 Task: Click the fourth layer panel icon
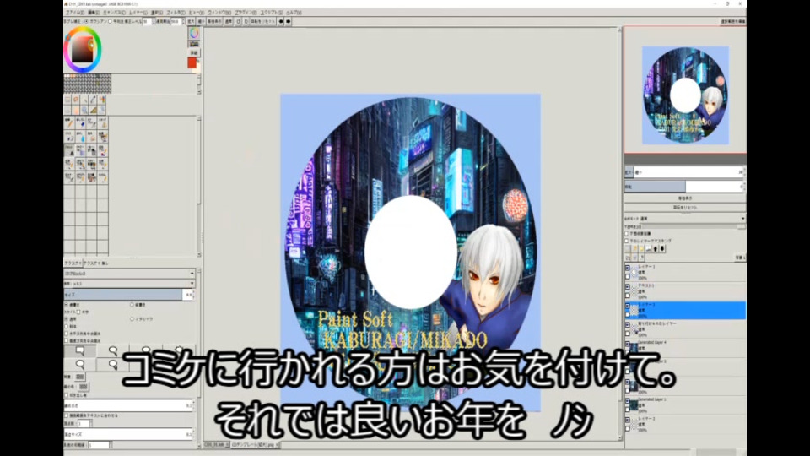(x=649, y=248)
